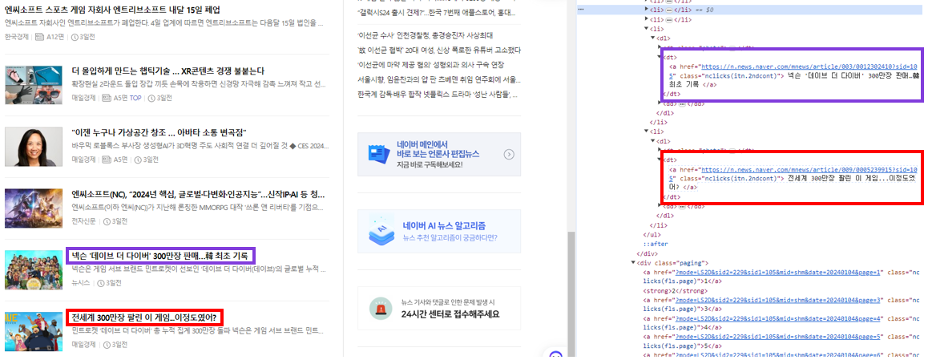Expand dd node below the red-boxed dt
This screenshot has width=928, height=364.
660,206
